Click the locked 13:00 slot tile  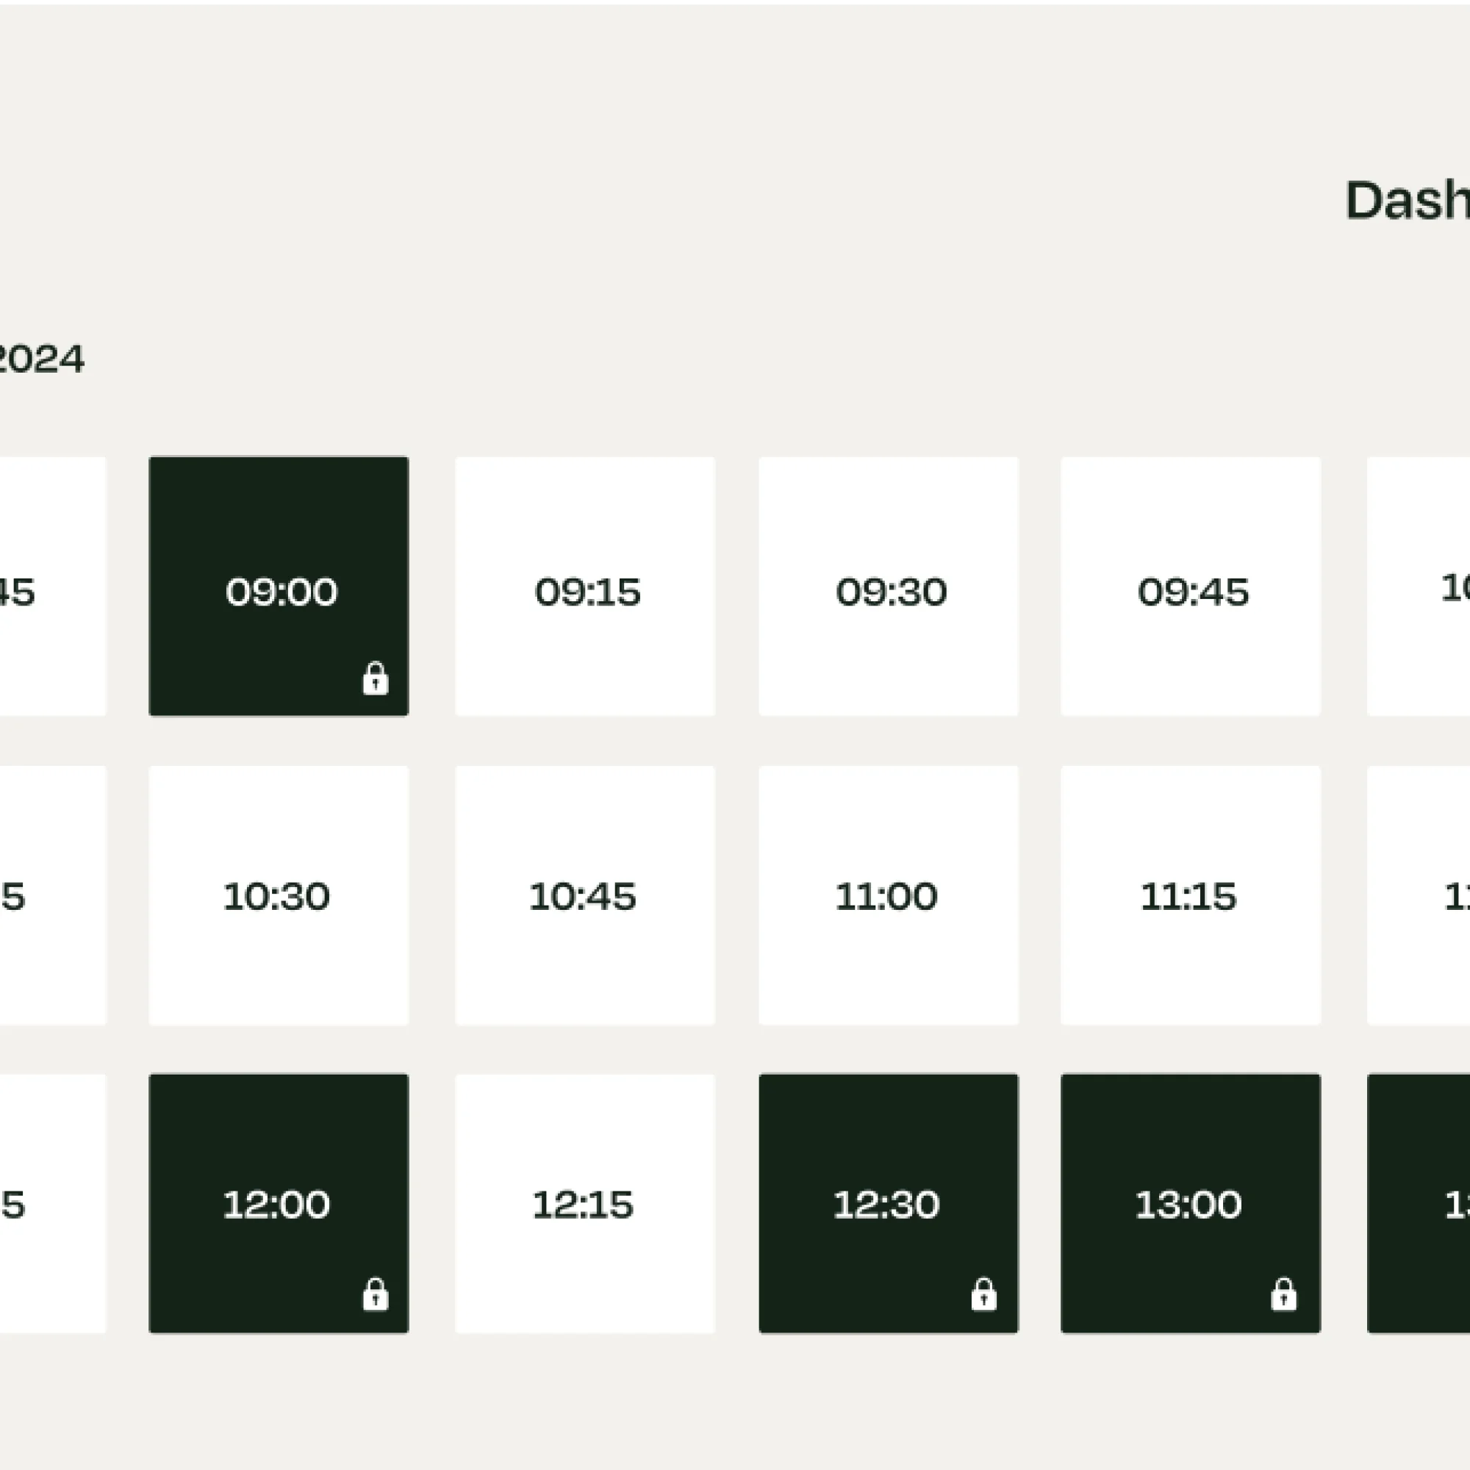tap(1191, 1204)
